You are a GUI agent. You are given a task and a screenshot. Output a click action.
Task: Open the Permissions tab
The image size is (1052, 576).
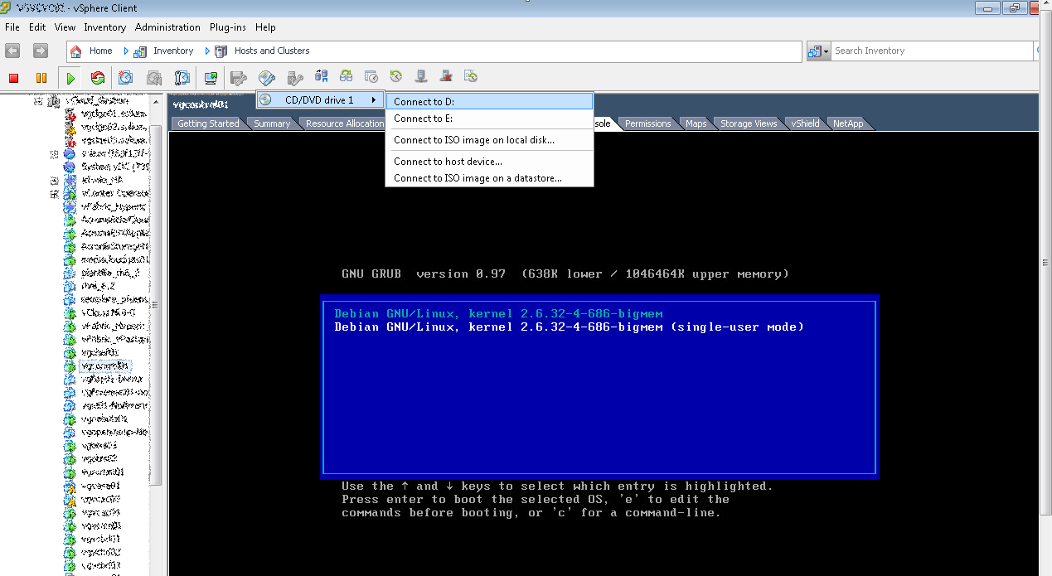(647, 123)
